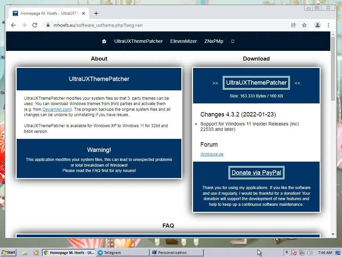Viewport: 342px width, 257px height.
Task: Open the network tray icon
Action: click(302, 253)
